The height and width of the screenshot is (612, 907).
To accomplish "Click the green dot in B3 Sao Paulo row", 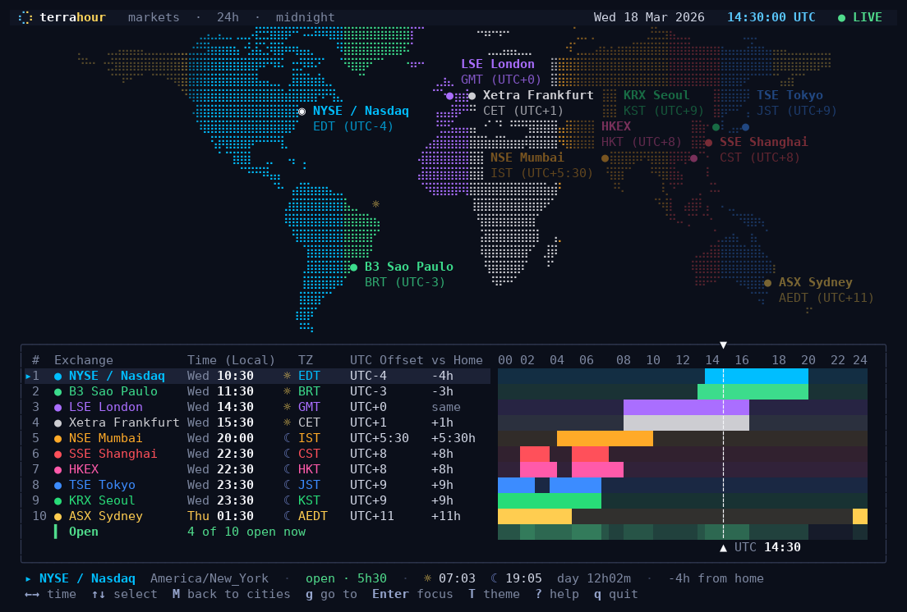I will [x=58, y=392].
